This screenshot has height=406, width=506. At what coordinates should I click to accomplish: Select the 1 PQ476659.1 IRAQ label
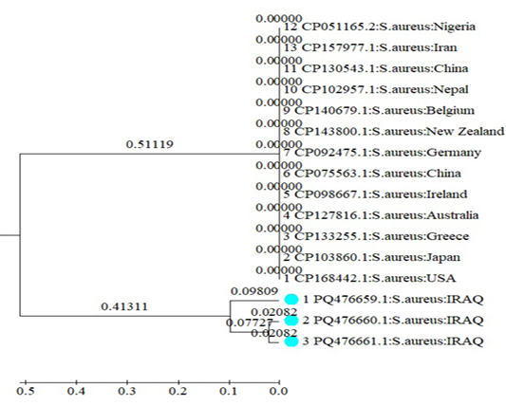(x=393, y=299)
